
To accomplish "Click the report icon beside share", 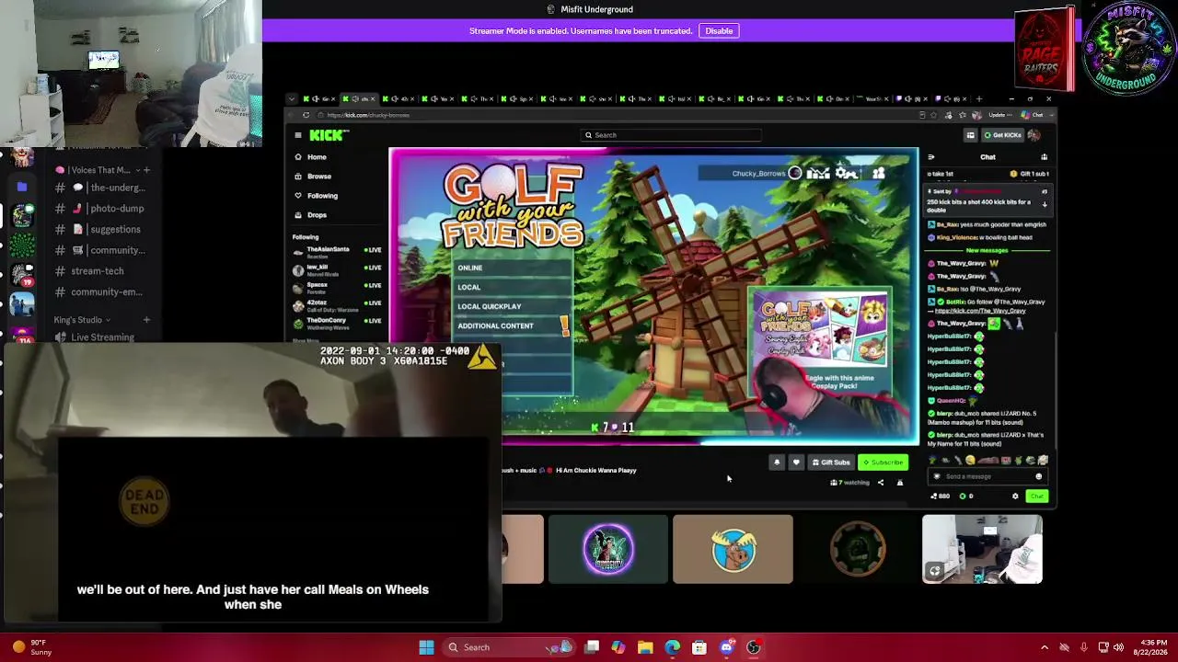I will [900, 483].
